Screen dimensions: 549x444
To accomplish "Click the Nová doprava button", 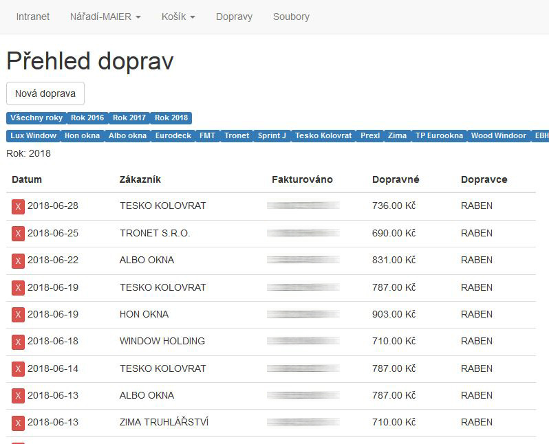I will click(45, 93).
